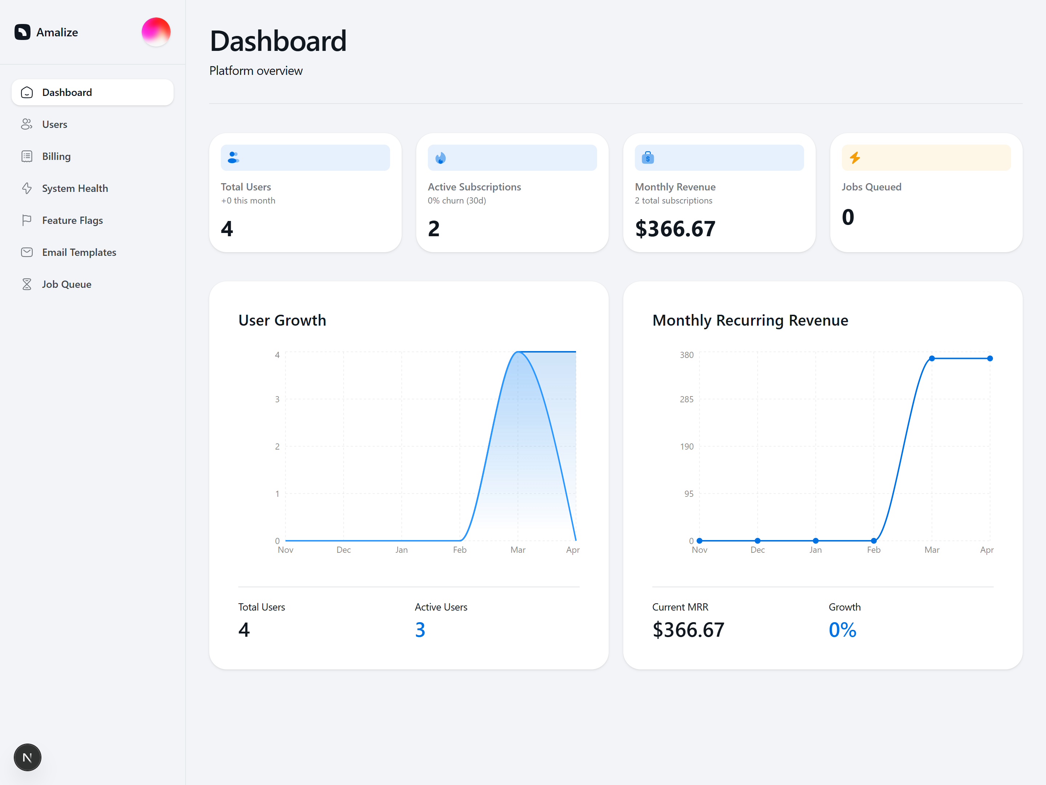Viewport: 1046px width, 785px height.
Task: Click the Email Templates envelope icon
Action: point(27,252)
